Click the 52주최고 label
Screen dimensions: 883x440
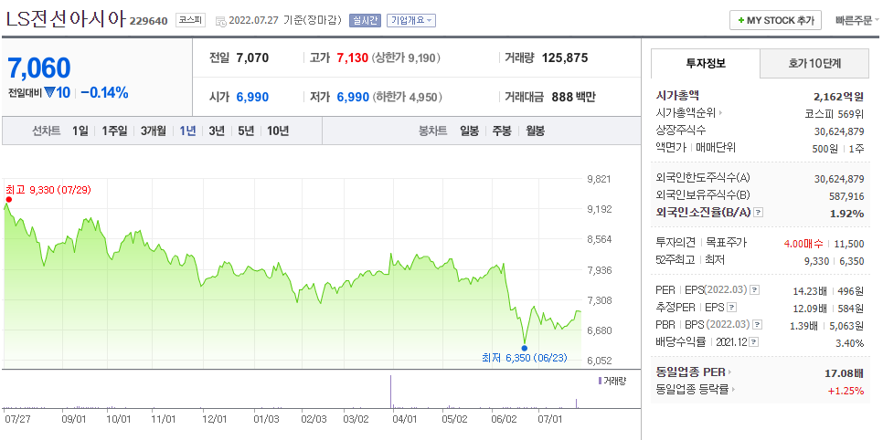pyautogui.click(x=675, y=260)
